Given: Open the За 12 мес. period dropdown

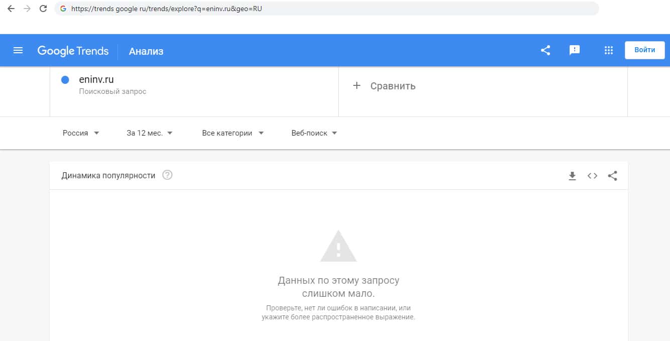Looking at the screenshot, I should (150, 133).
